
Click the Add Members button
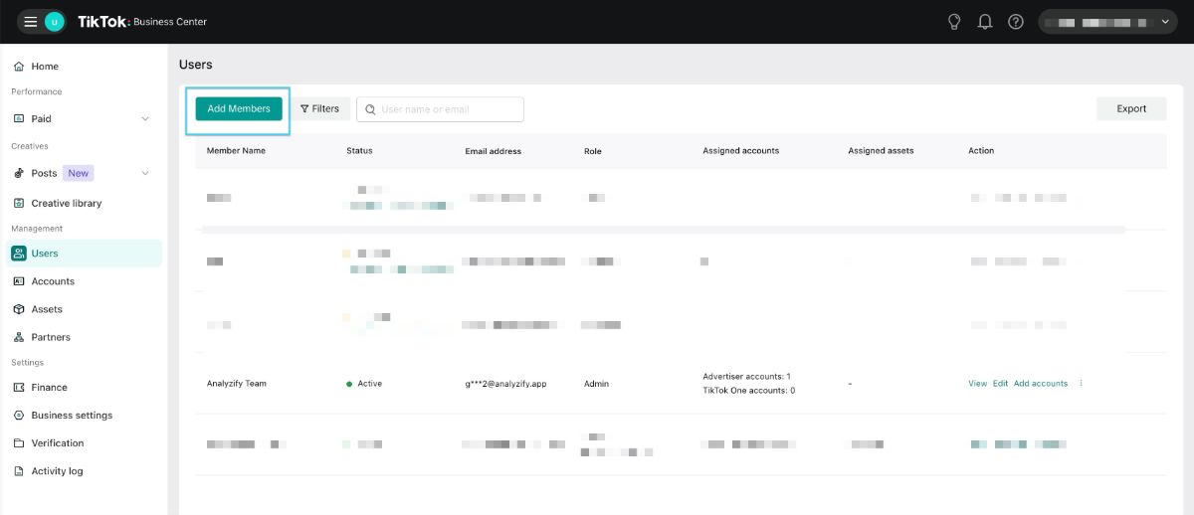[239, 109]
